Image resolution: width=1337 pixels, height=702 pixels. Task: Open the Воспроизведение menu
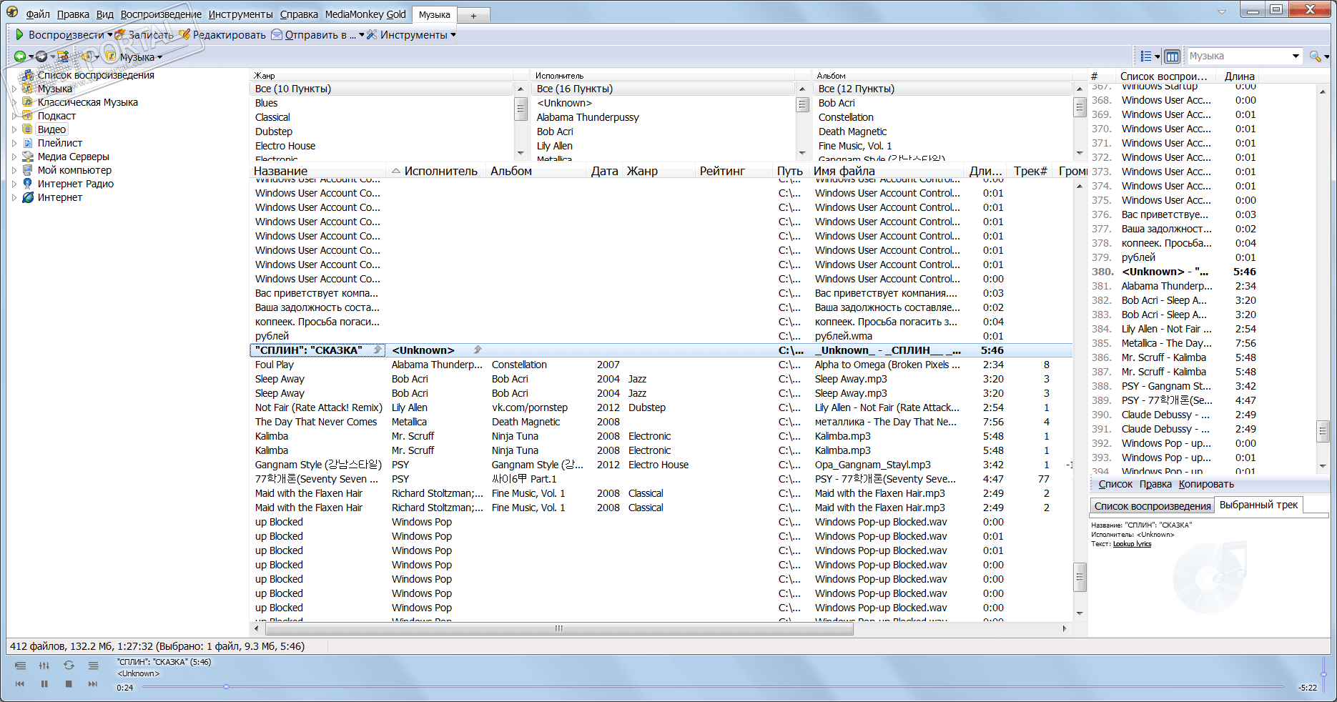tap(161, 14)
